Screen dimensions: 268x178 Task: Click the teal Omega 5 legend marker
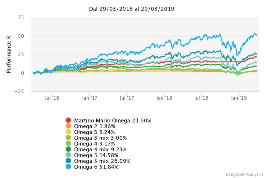tap(69, 155)
